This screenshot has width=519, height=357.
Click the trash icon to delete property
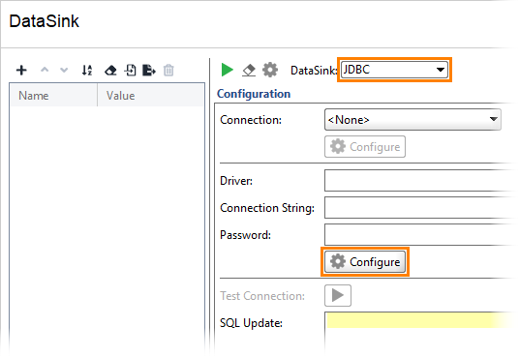point(168,71)
